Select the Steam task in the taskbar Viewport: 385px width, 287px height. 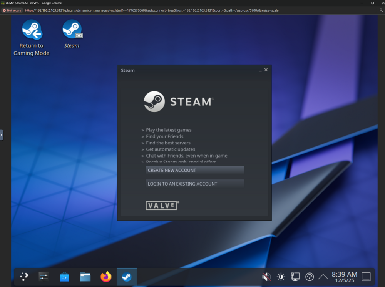click(127, 277)
